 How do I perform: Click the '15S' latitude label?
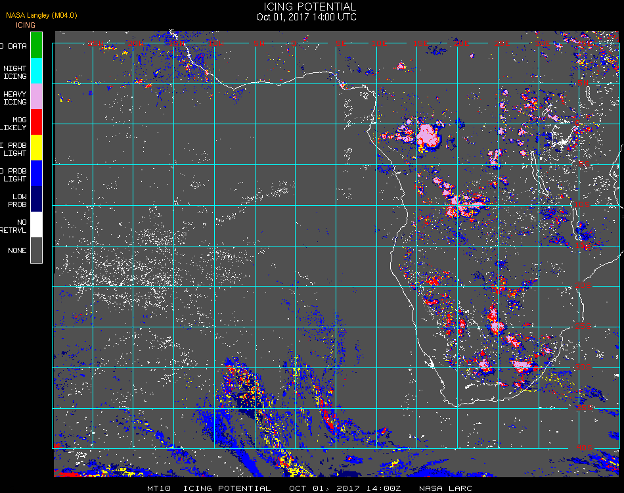583,245
